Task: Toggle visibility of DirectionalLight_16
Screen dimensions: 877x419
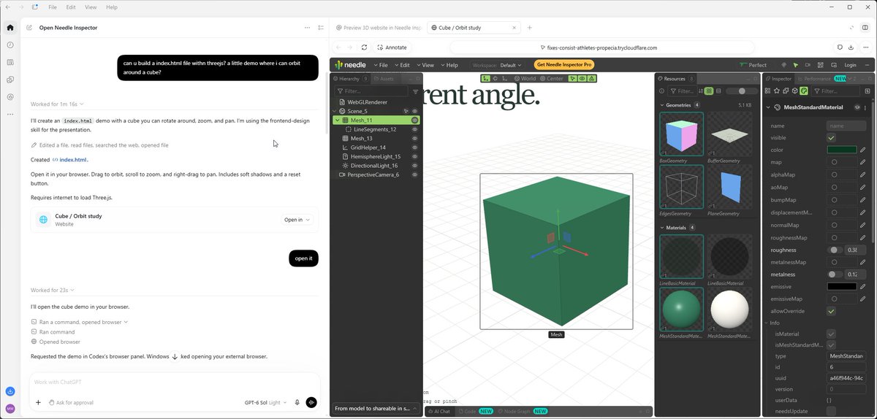Action: (414, 166)
